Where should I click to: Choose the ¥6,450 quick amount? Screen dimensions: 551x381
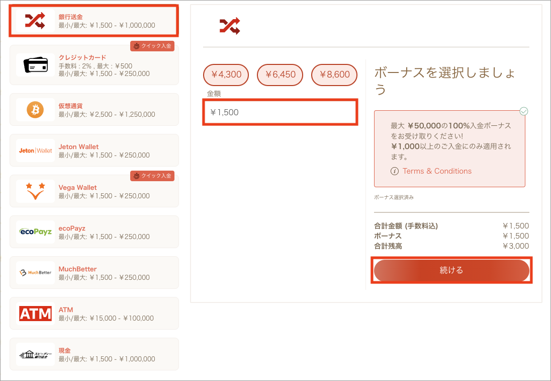pos(280,74)
